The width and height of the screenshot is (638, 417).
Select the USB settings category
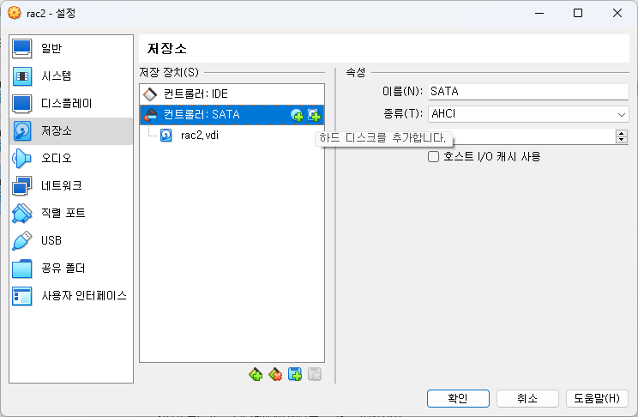point(71,240)
